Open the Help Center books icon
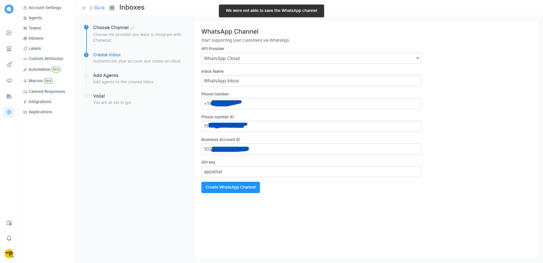Screen dimensions: 543x263 click(9, 96)
